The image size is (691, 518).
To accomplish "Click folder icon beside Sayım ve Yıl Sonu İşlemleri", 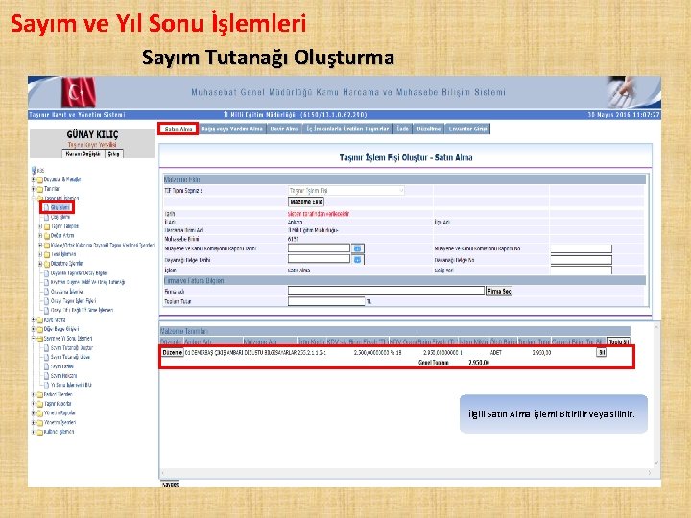I will (39, 339).
